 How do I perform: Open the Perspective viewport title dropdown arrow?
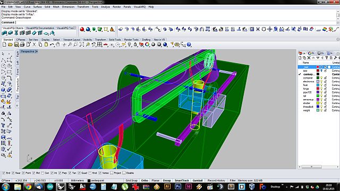[x=37, y=51]
